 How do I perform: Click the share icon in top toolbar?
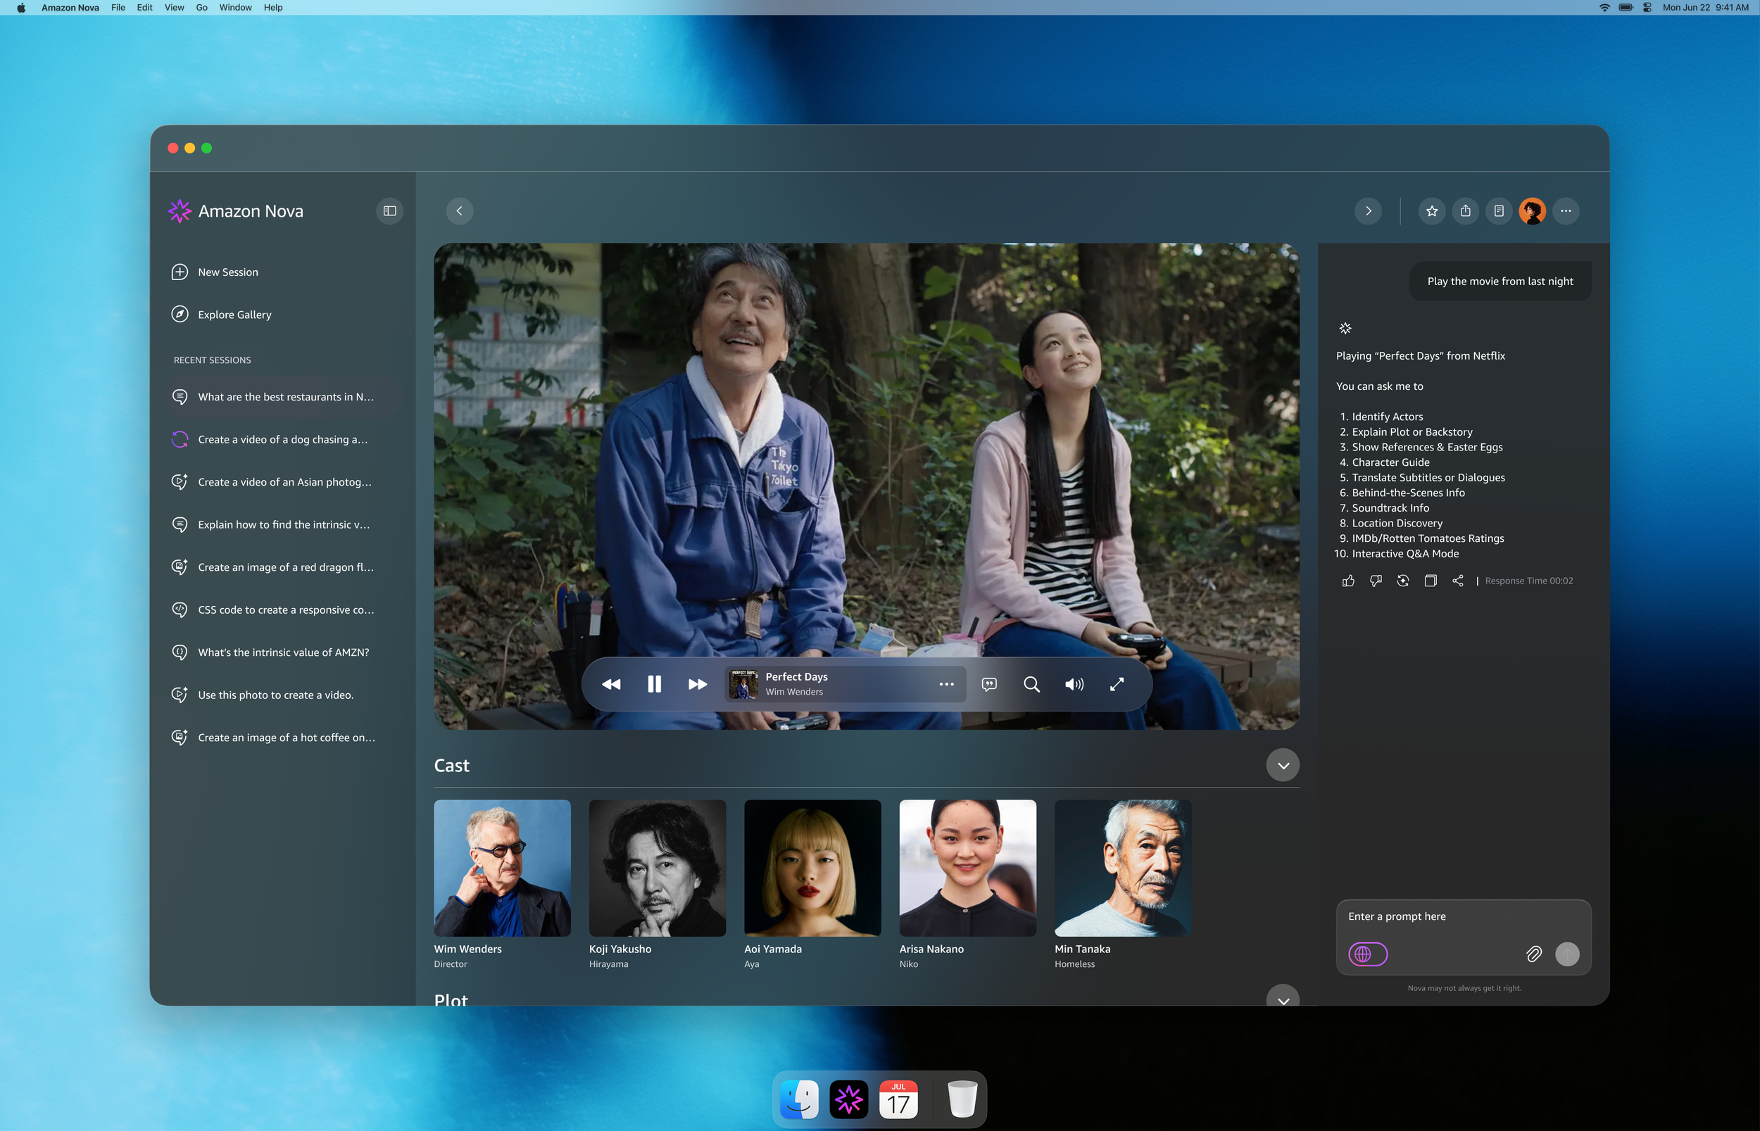point(1466,210)
